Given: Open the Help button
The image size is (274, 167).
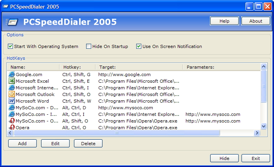Looking at the screenshot, I should (x=224, y=21).
